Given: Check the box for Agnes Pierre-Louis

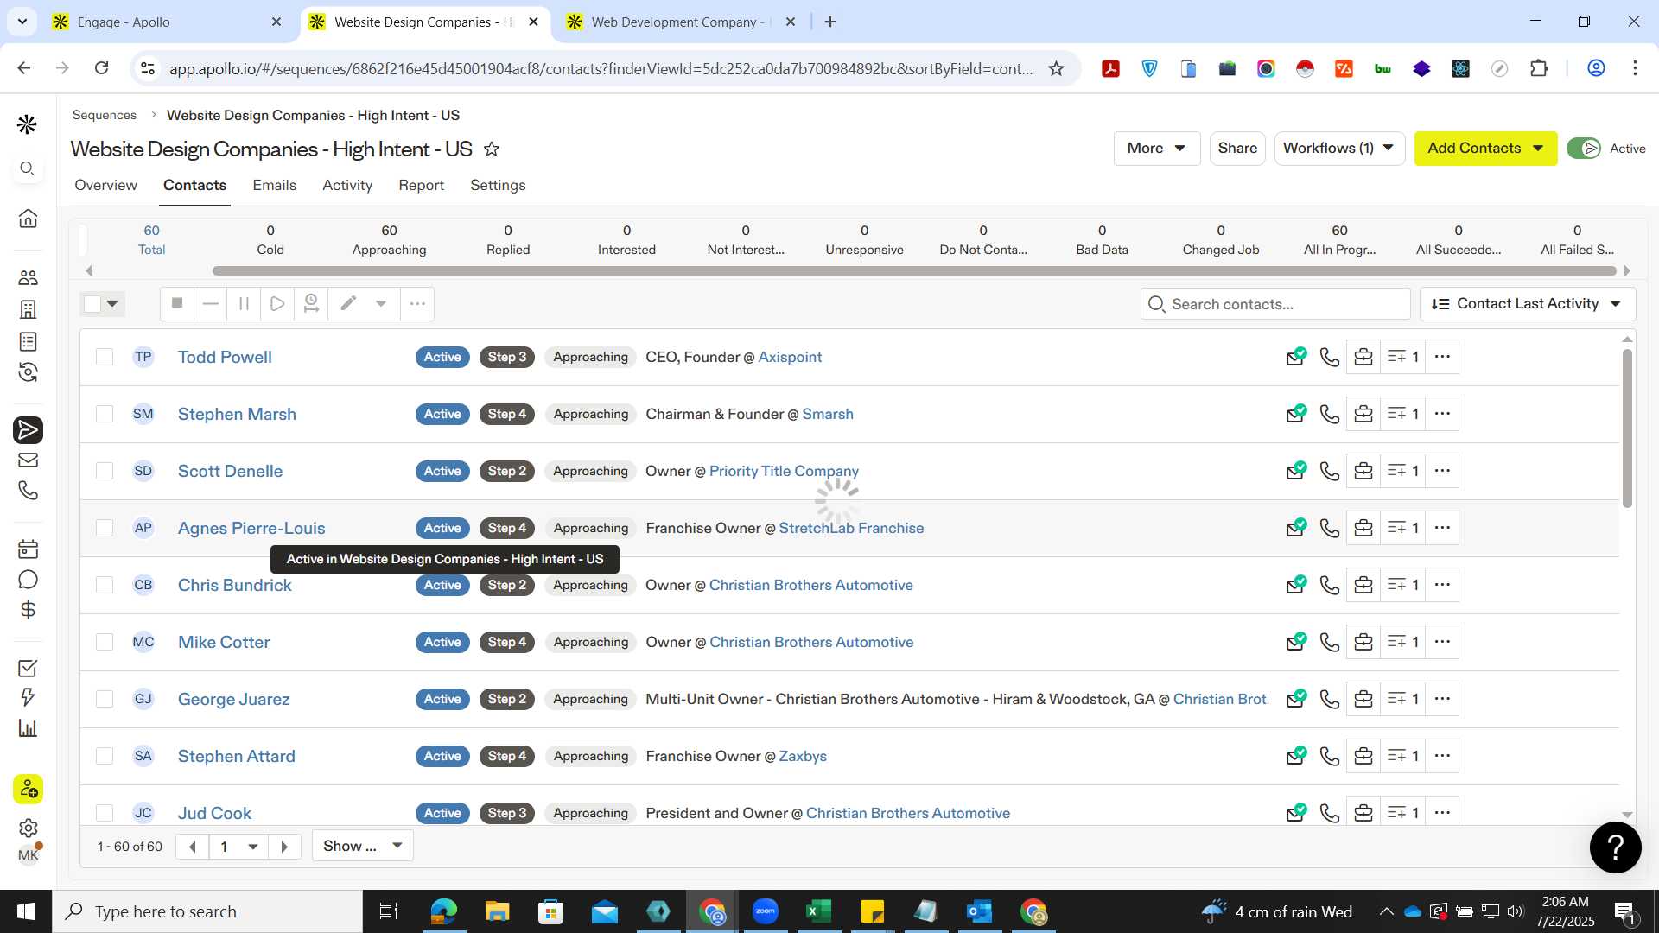Looking at the screenshot, I should tap(105, 528).
